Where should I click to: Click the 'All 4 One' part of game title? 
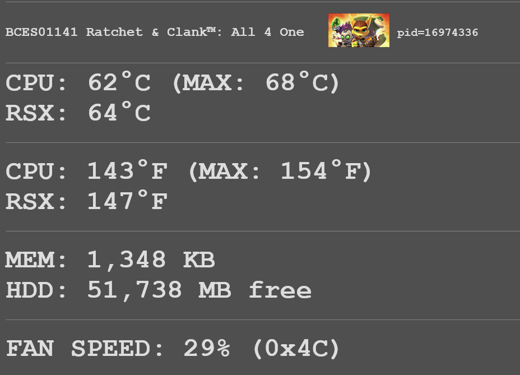[x=267, y=32]
